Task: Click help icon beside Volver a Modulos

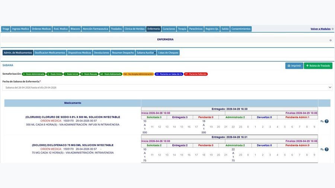Action: point(333,29)
